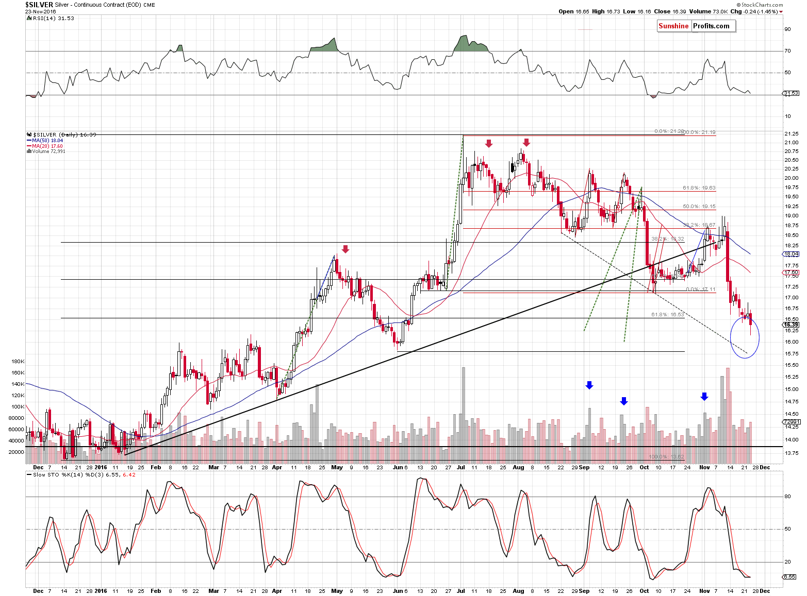Click the RSI indicator icon next to RSI(14)
807x596 pixels.
(x=28, y=18)
